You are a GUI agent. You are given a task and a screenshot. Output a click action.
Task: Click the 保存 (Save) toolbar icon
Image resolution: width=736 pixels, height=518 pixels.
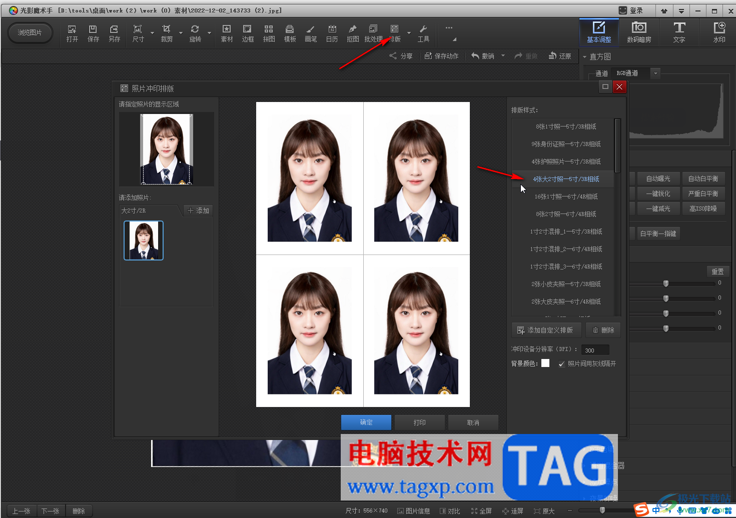coord(93,33)
